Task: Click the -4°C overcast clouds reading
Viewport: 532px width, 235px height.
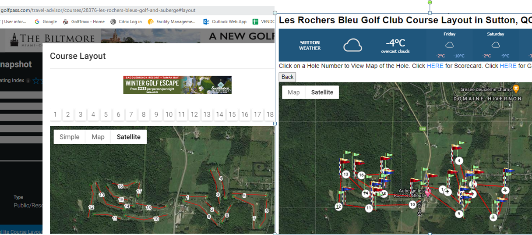Action: pos(395,46)
